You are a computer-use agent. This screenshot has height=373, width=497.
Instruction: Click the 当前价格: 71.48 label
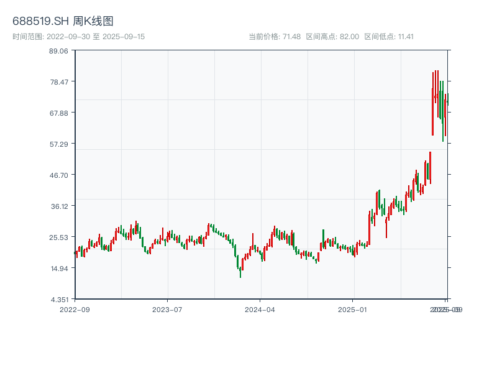tap(275, 37)
